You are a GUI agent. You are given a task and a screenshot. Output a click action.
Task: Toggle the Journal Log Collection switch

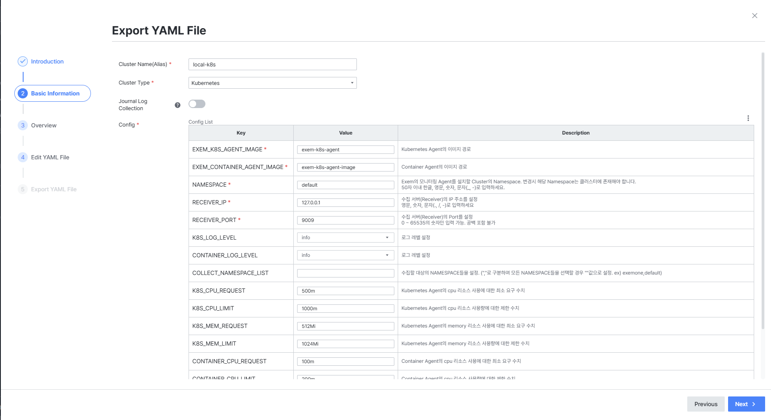tap(197, 104)
